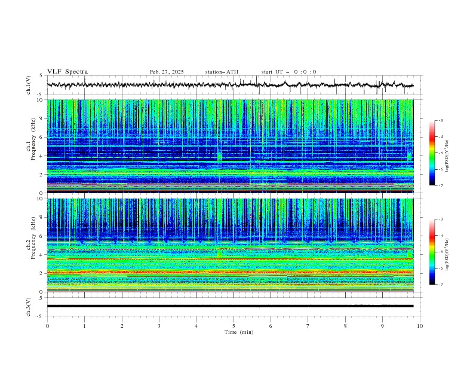Click time axis tick label '0'
The image size is (473, 366).
point(47,326)
